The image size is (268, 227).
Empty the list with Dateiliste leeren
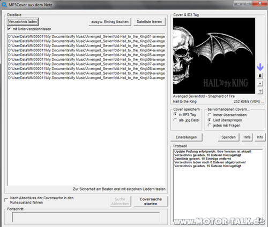[x=150, y=22]
